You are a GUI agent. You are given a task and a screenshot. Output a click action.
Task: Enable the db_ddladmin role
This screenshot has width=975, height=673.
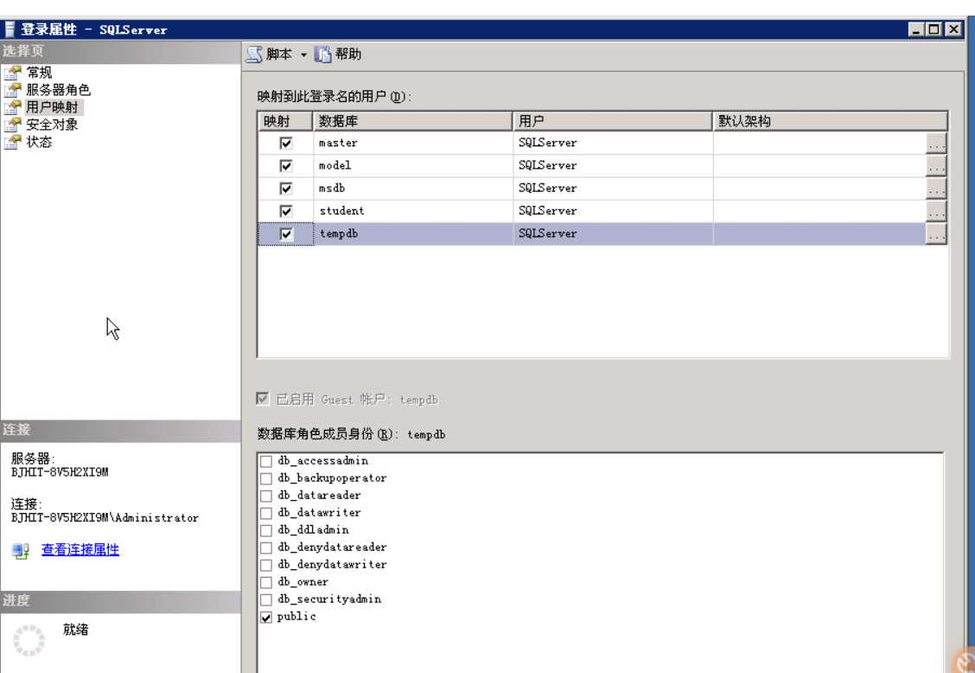coord(266,530)
